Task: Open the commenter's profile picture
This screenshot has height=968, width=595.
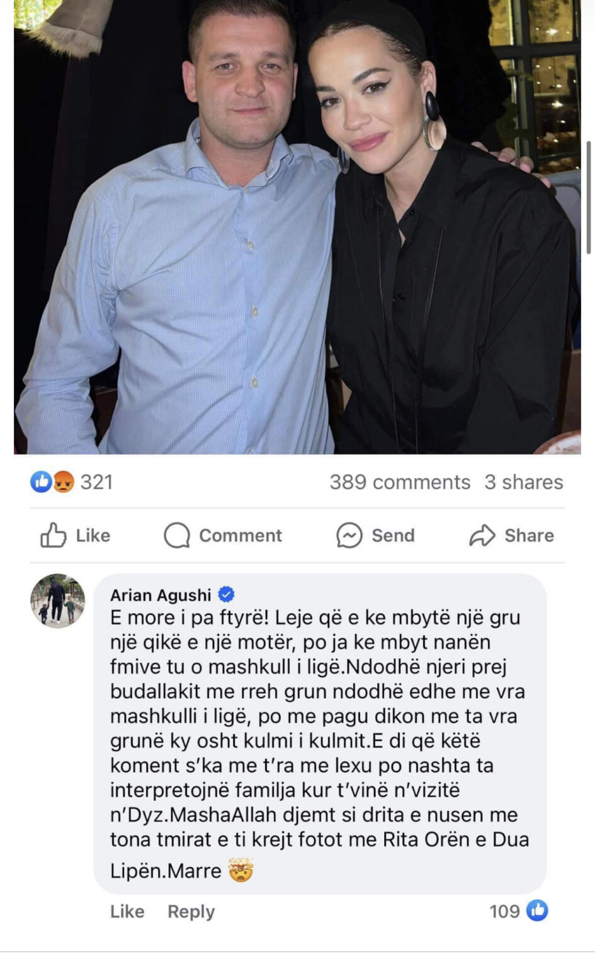Action: pyautogui.click(x=58, y=601)
